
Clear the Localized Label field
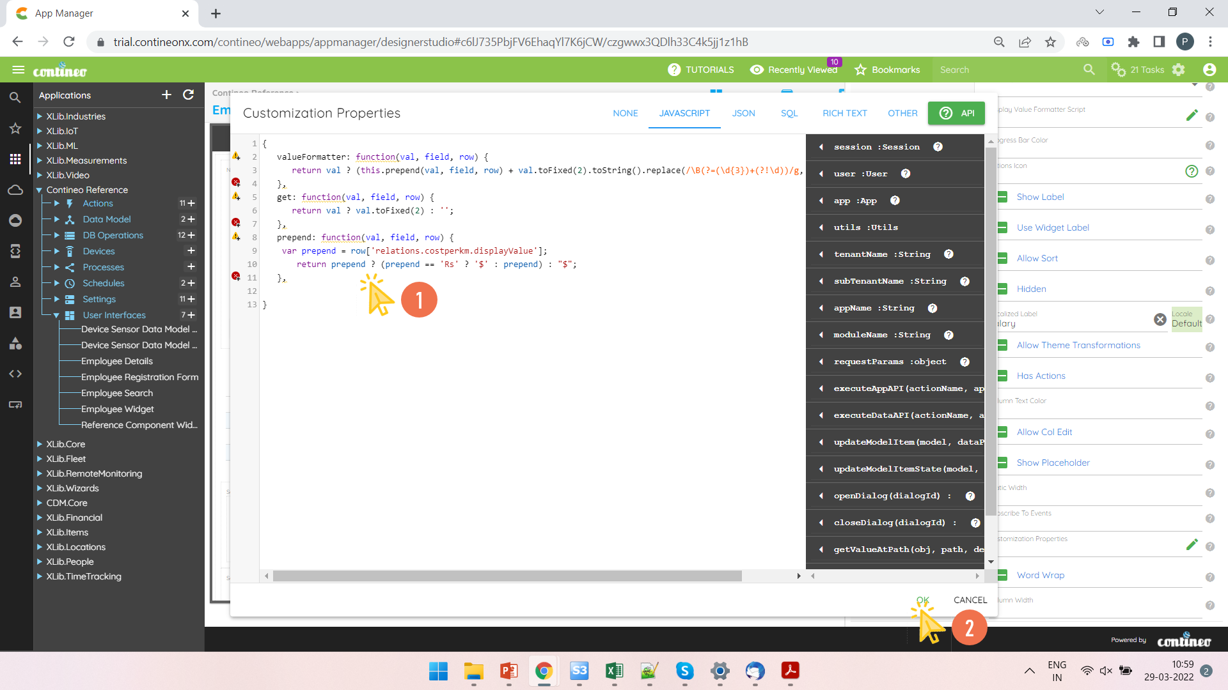coord(1160,319)
